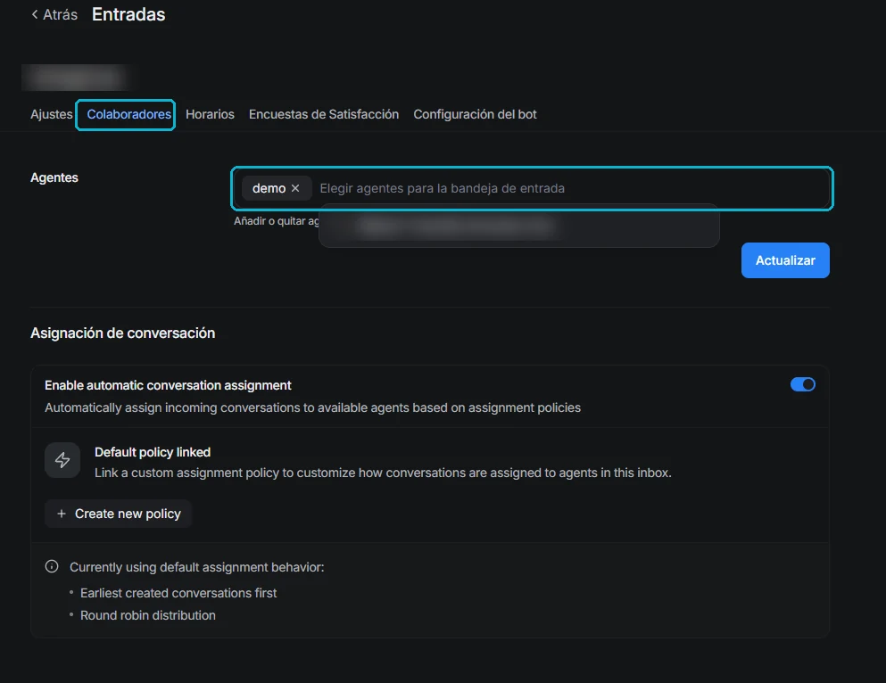The image size is (886, 683).
Task: Select the Colaboradores tab
Action: point(128,114)
